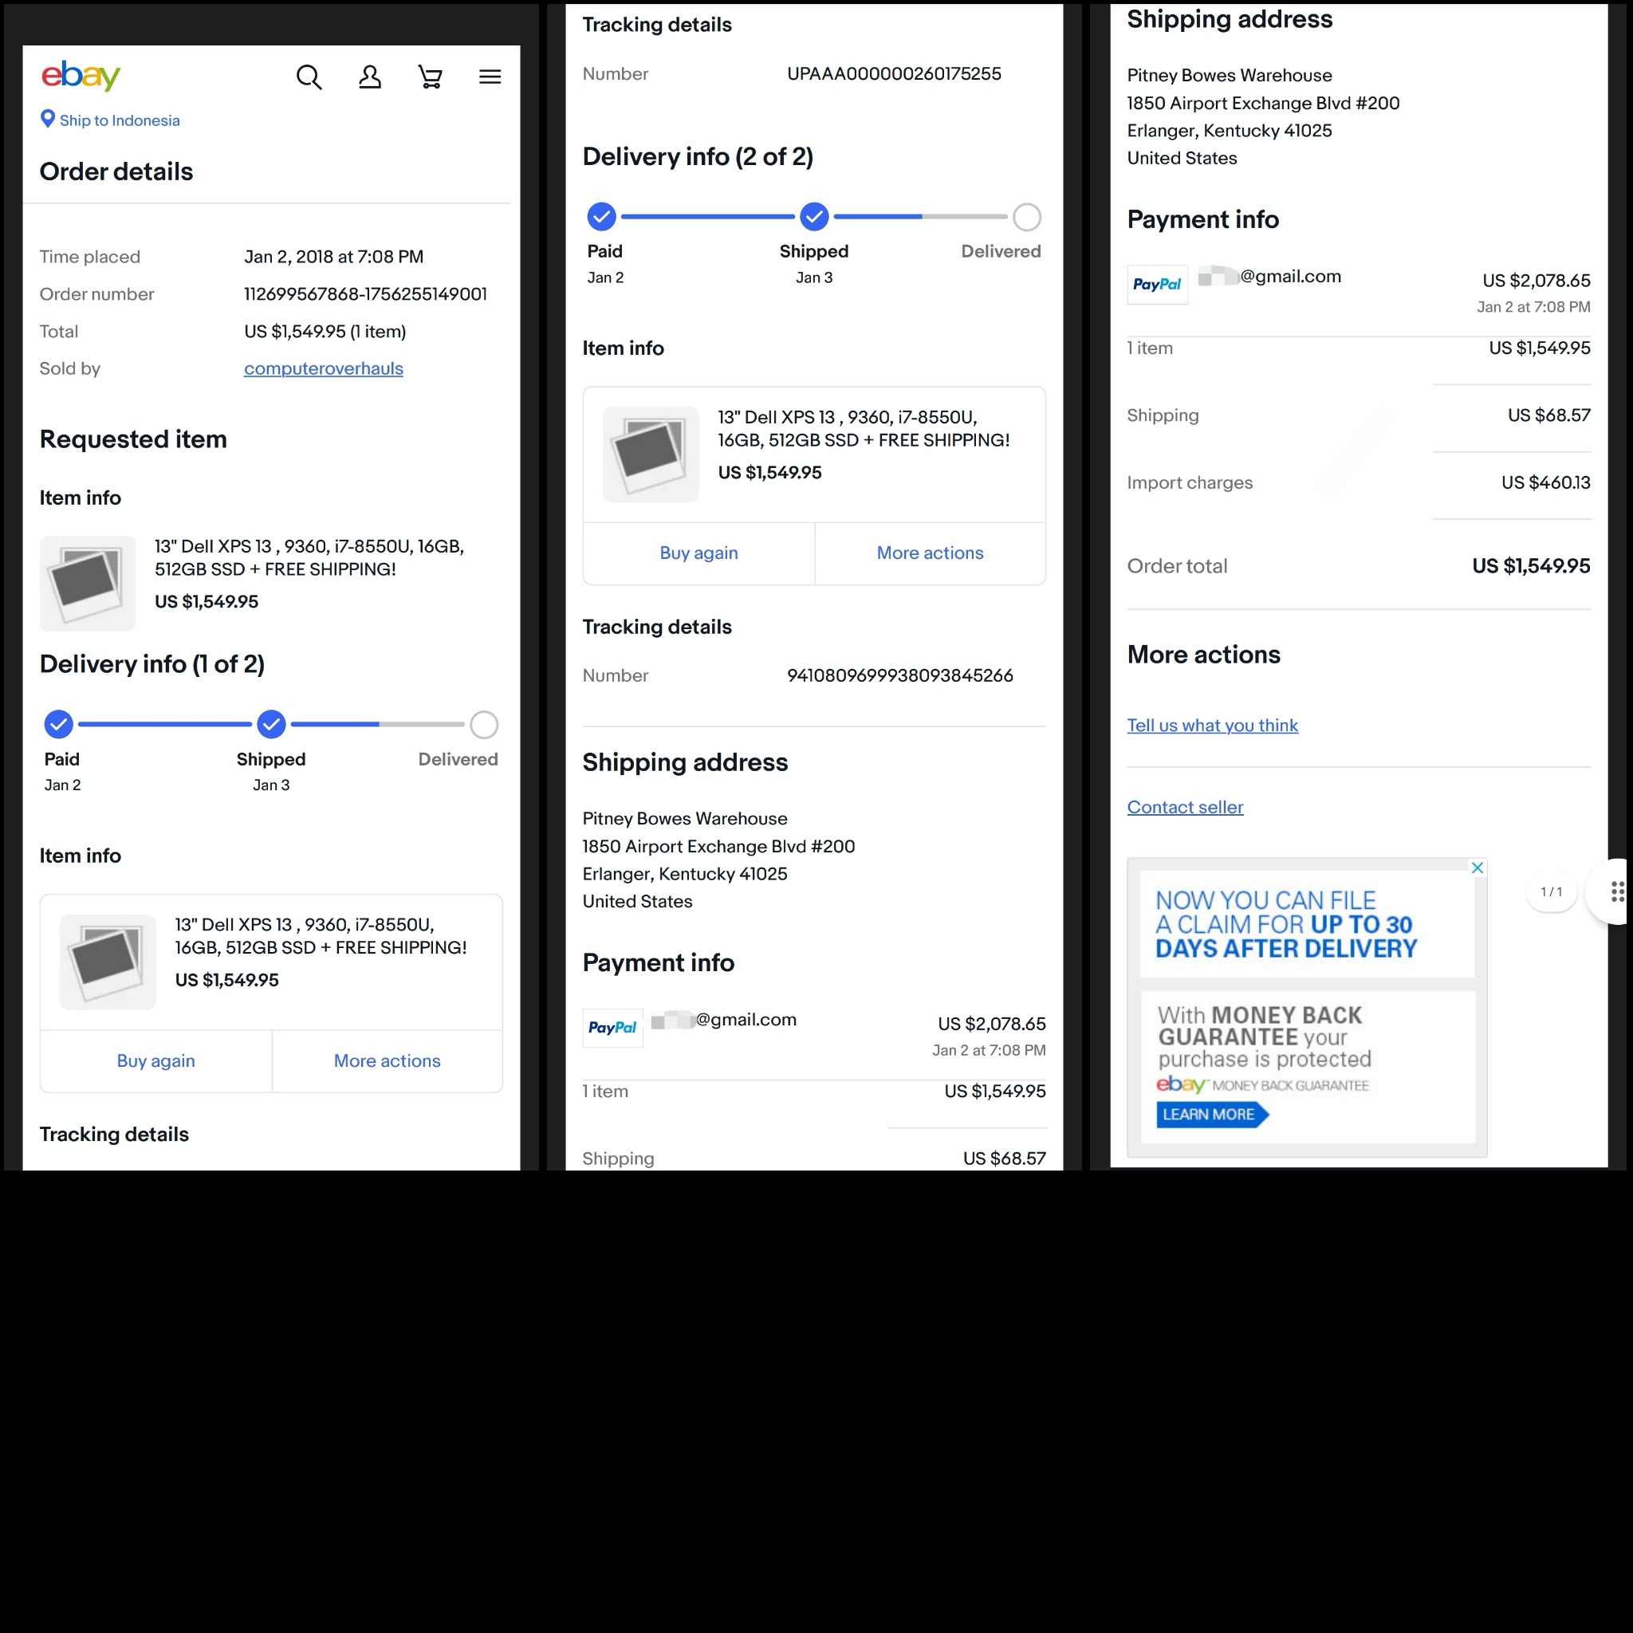Open More actions in Delivery 2 of 2
This screenshot has height=1633, width=1633.
[x=930, y=553]
